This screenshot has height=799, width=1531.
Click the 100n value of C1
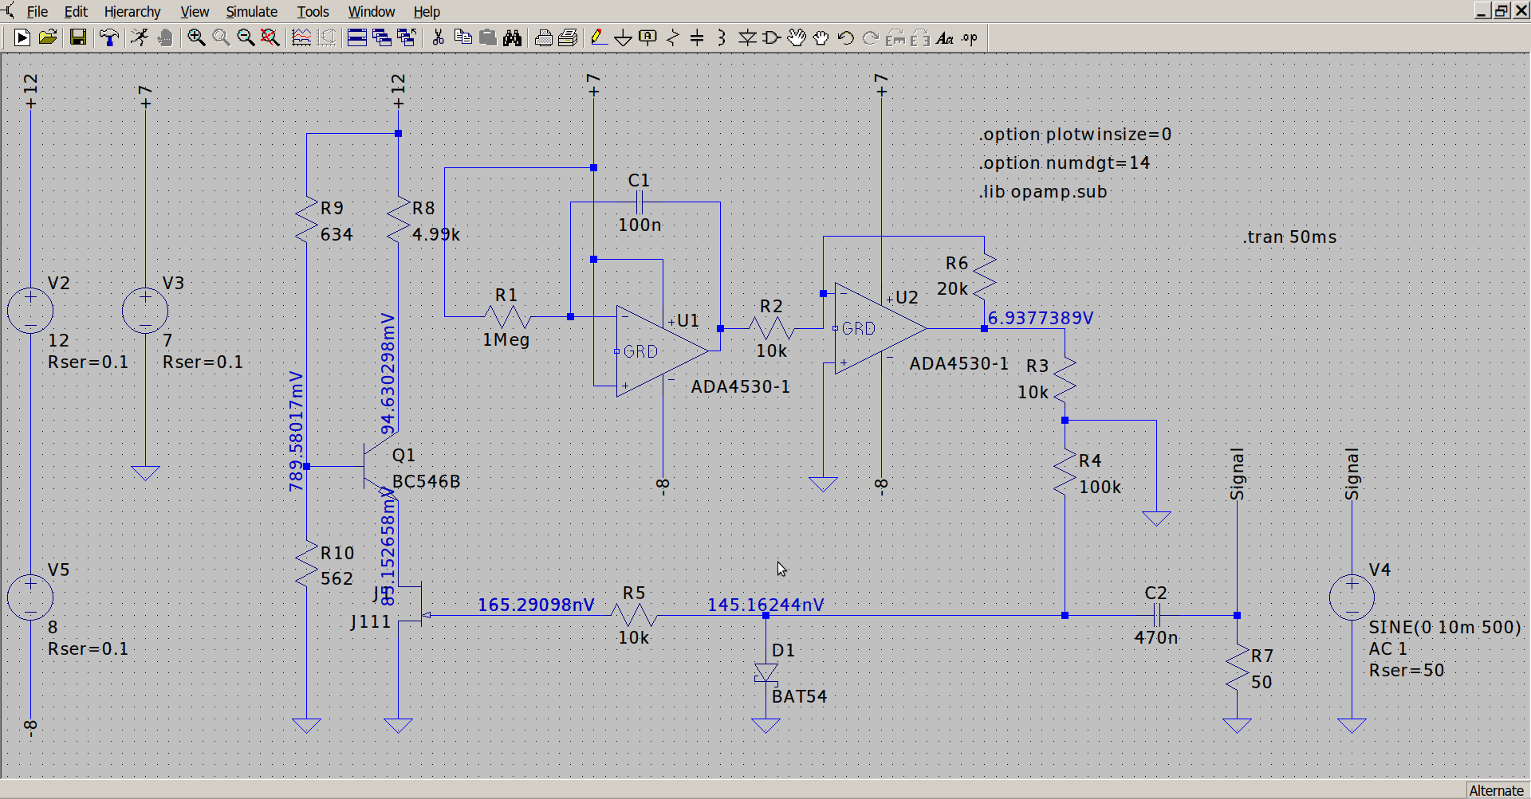(x=640, y=225)
